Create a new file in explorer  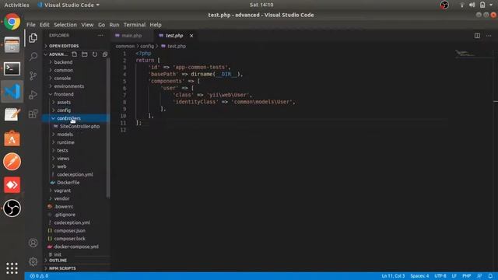pos(75,54)
